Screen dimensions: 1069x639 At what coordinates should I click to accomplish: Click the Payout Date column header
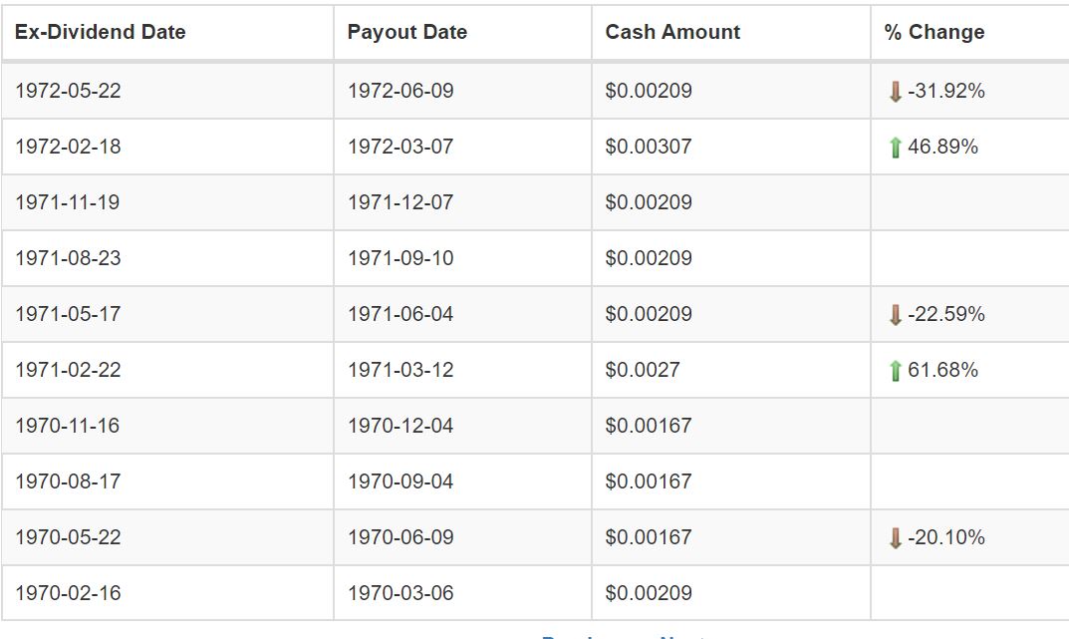[x=406, y=32]
